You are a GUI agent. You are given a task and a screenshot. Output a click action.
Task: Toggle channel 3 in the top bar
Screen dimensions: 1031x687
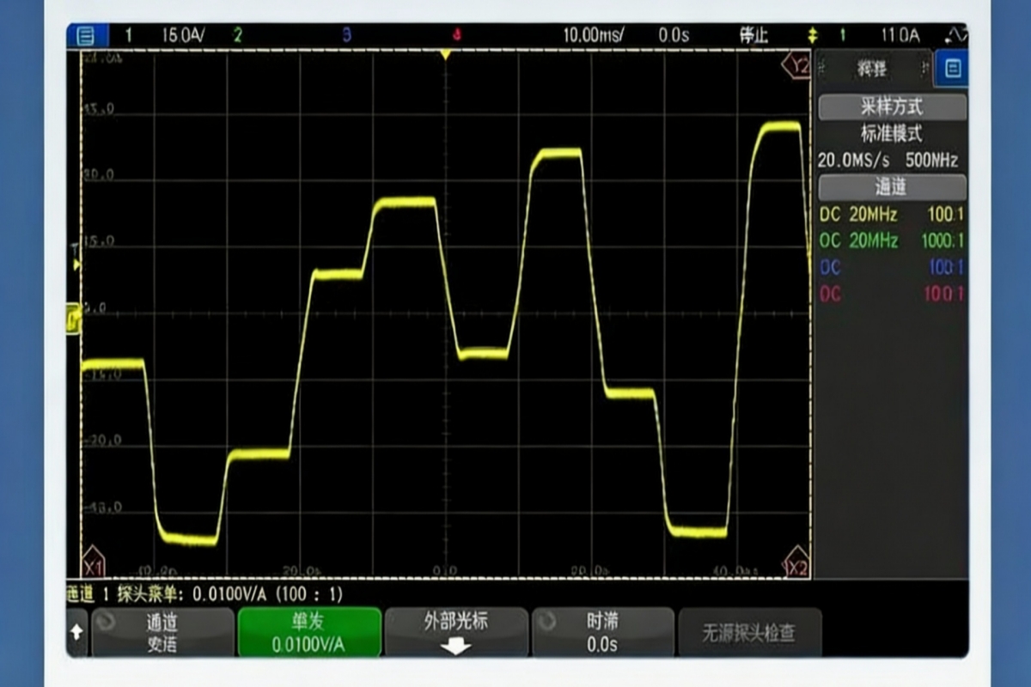[346, 36]
